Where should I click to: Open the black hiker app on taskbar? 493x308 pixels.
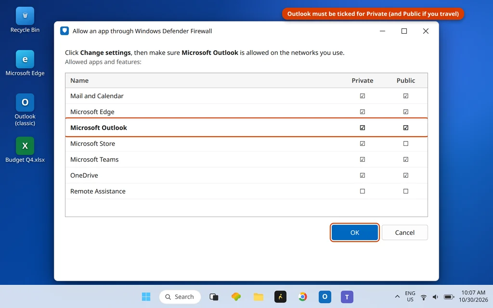pos(280,296)
